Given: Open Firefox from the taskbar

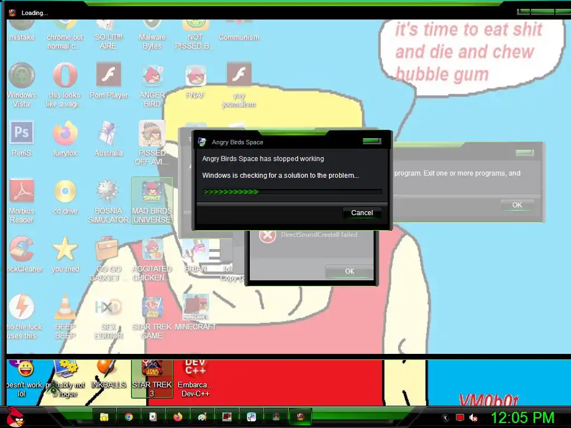Looking at the screenshot, I should tap(178, 417).
